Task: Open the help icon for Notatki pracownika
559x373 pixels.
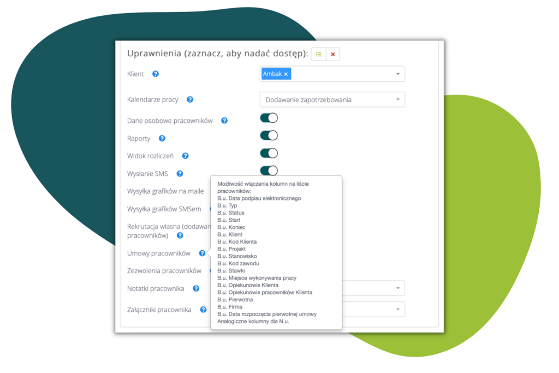Action: pyautogui.click(x=196, y=288)
